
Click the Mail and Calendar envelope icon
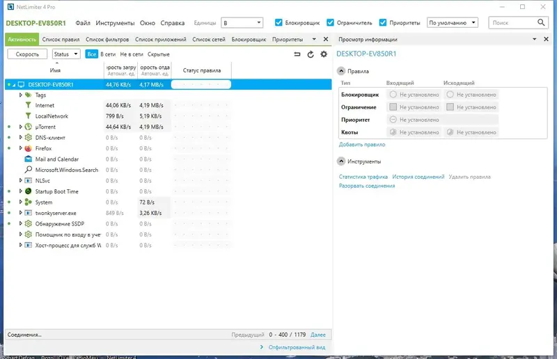point(28,159)
